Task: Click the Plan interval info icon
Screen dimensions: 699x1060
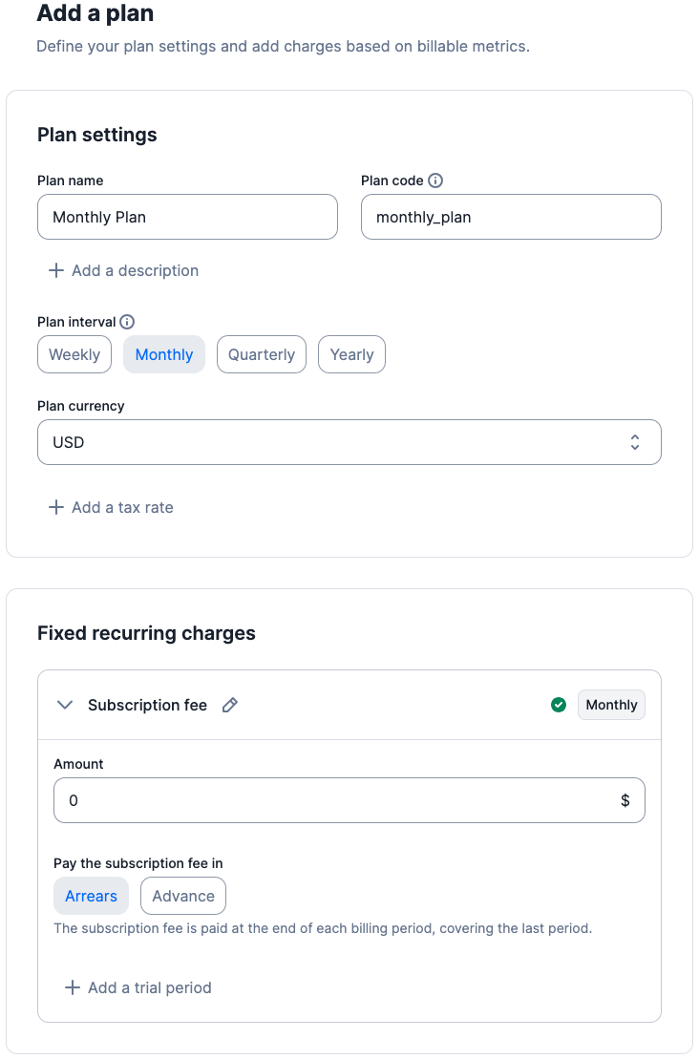Action: 127,322
